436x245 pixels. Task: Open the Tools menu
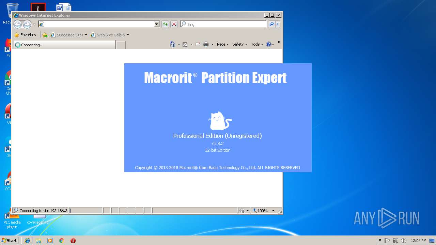coord(257,44)
